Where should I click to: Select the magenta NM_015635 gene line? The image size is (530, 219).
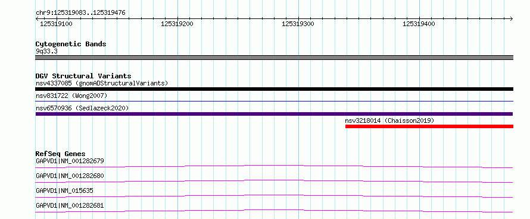pyautogui.click(x=275, y=196)
